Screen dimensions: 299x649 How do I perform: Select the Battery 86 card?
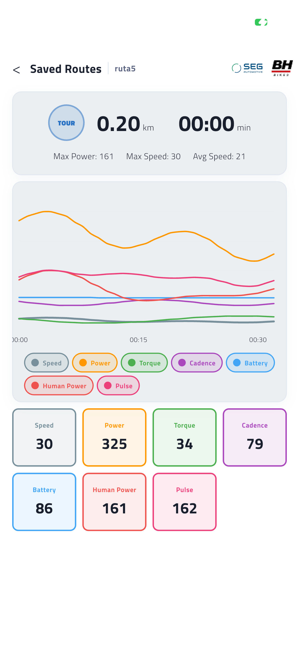[x=44, y=502]
